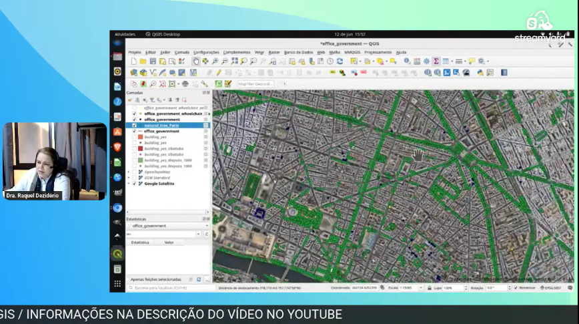Viewport: 579px width, 324px height.
Task: Click the Refresh map icon
Action: point(340,61)
